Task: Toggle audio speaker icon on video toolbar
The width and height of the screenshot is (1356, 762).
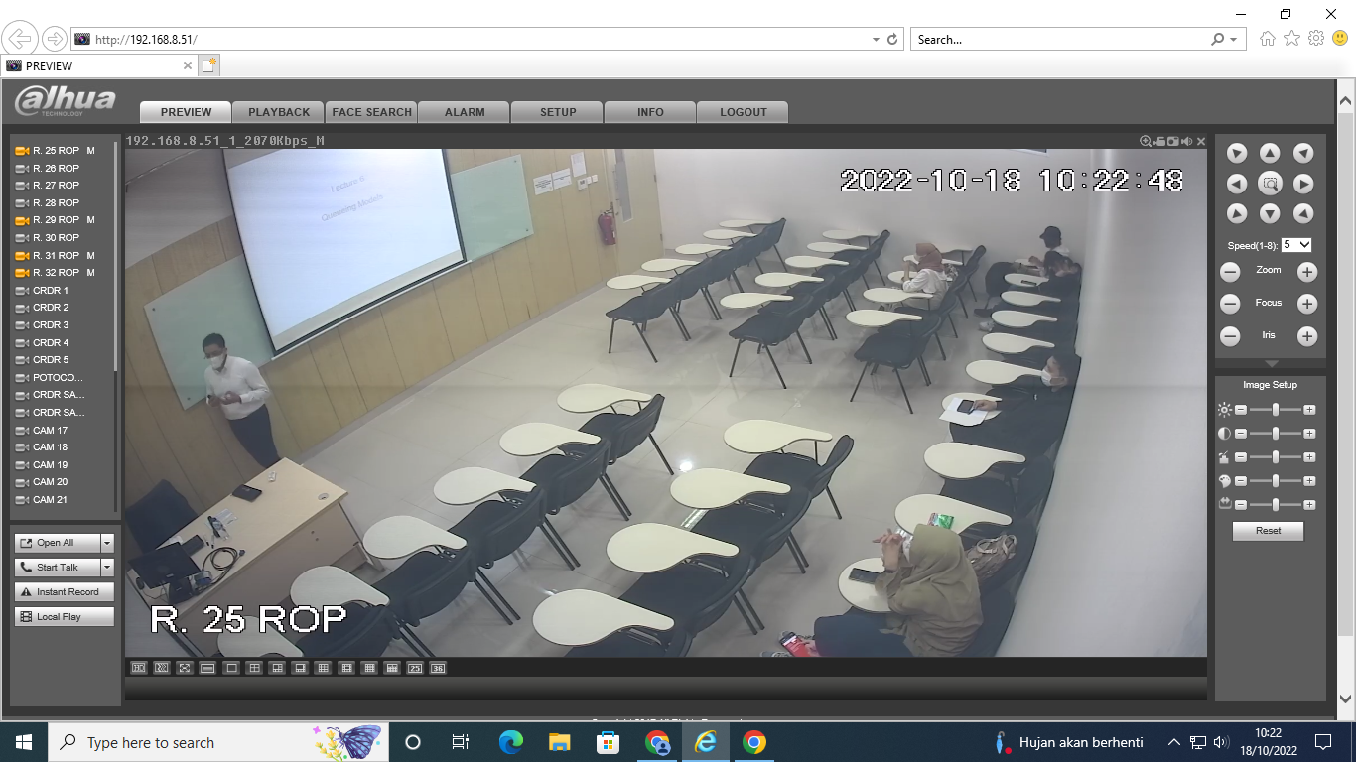Action: click(1186, 141)
